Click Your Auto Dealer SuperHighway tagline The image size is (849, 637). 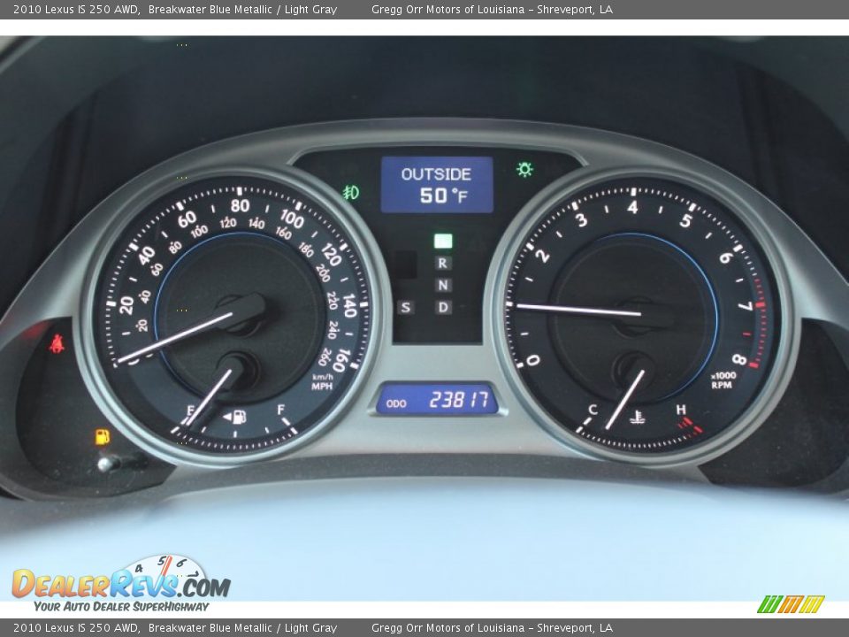pos(121,606)
